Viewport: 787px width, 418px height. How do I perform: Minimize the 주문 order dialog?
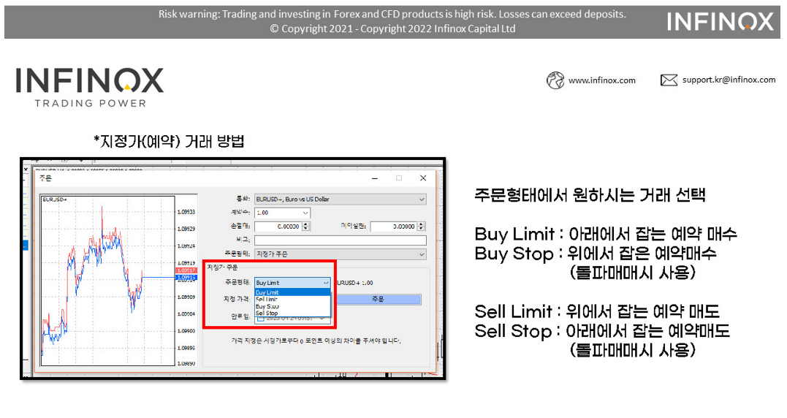pos(374,178)
